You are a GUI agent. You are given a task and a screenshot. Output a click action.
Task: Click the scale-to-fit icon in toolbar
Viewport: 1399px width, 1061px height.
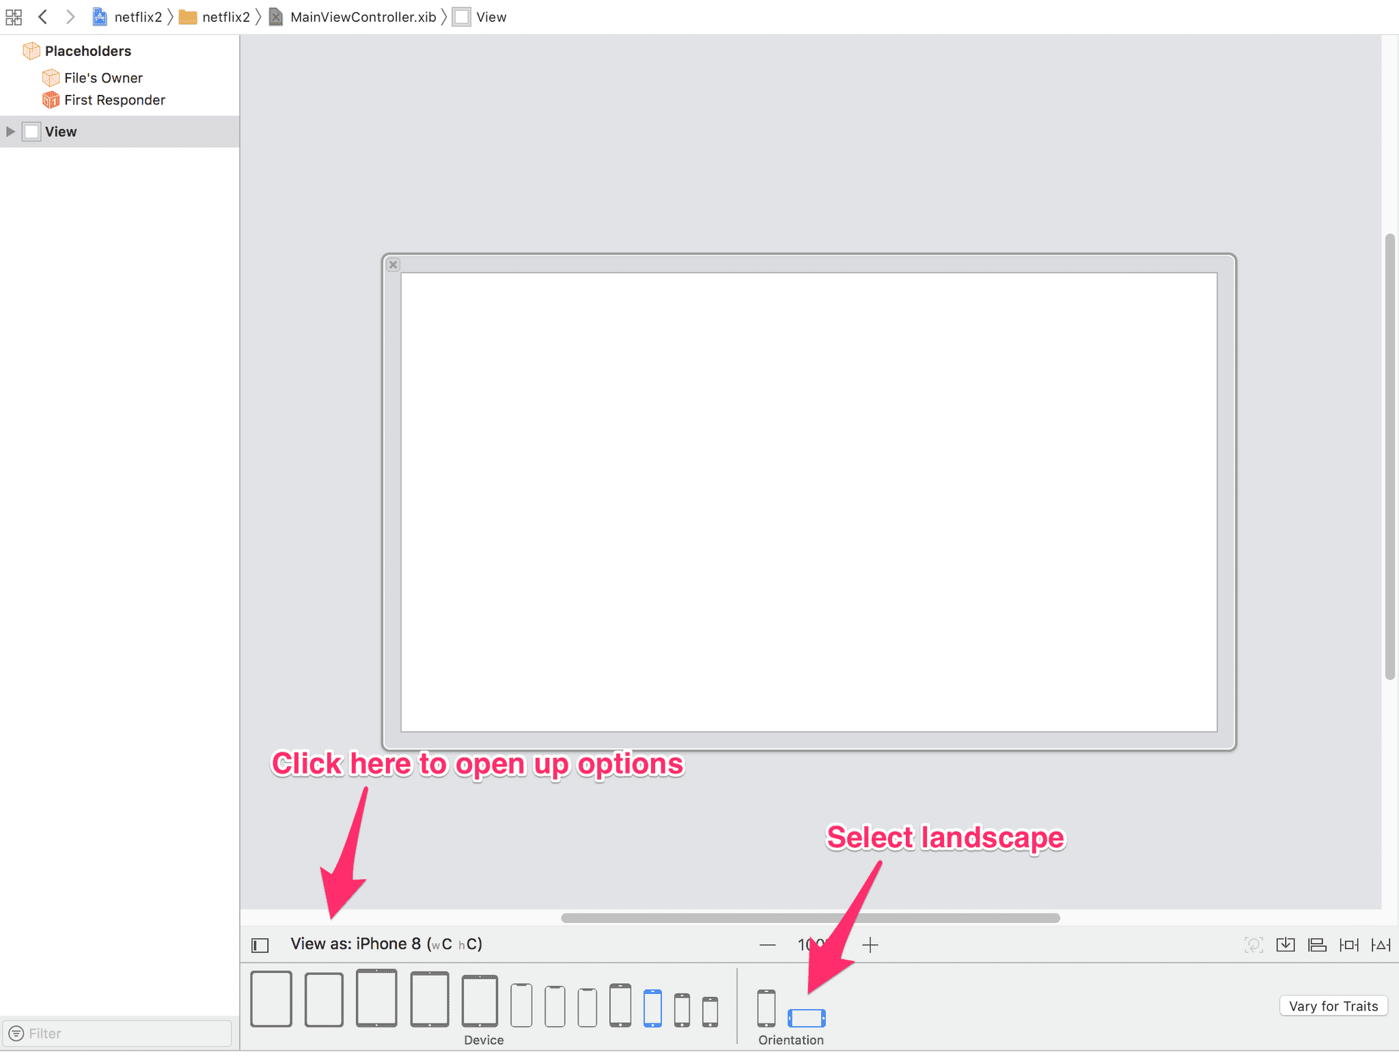1249,944
